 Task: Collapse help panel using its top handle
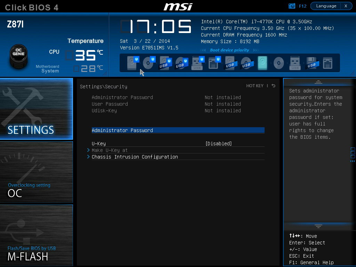click(318, 82)
